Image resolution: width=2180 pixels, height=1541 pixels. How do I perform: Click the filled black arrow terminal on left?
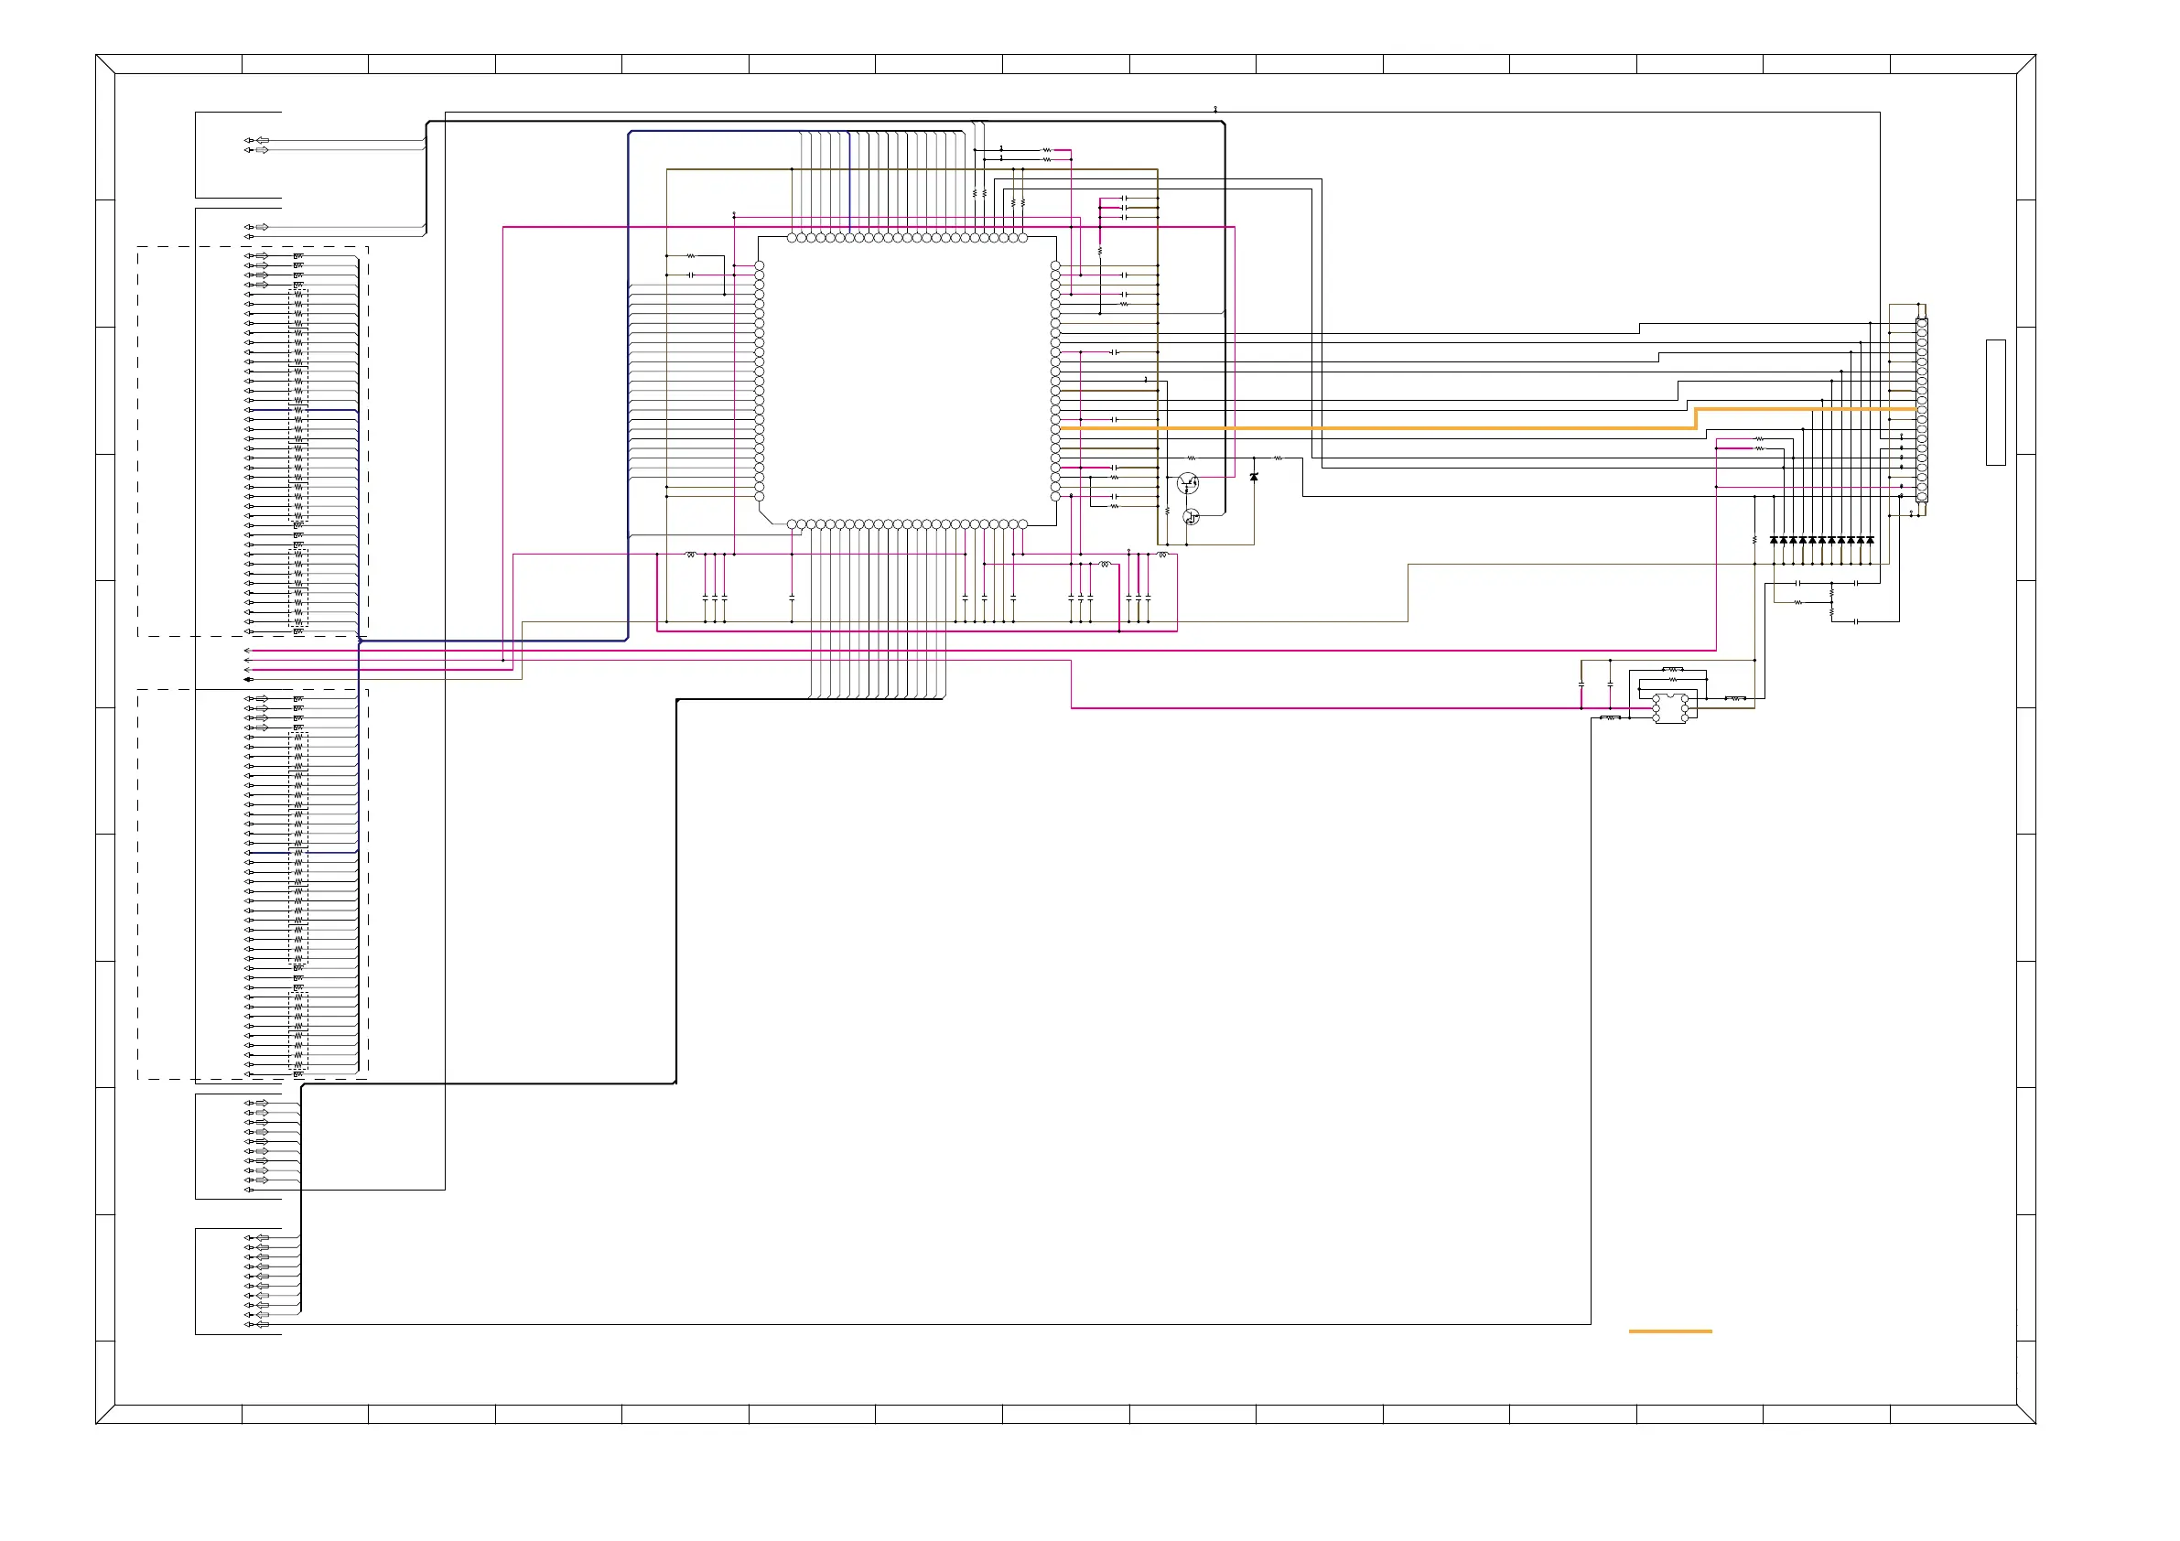coord(248,680)
